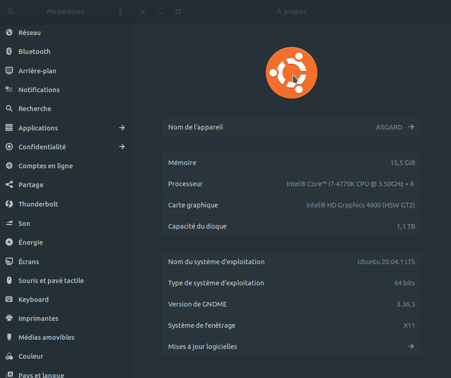
Task: Open the three-dot menu in Paramètres header
Action: [120, 12]
